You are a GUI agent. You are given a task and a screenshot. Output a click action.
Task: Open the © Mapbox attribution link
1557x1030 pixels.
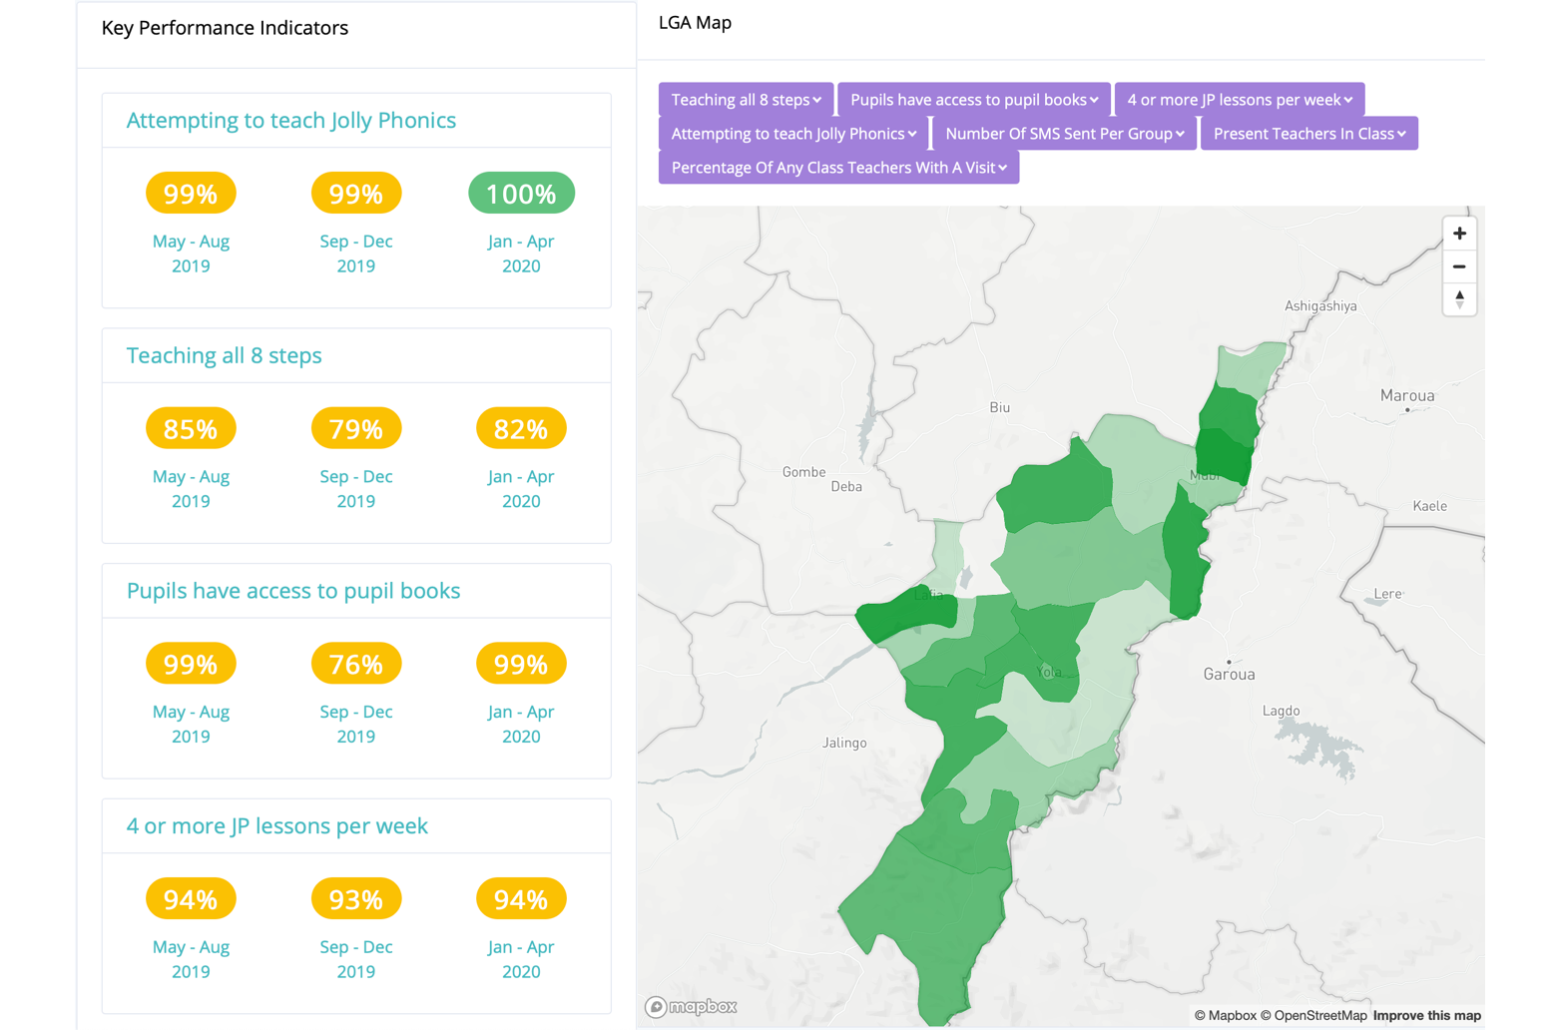pyautogui.click(x=1226, y=1015)
